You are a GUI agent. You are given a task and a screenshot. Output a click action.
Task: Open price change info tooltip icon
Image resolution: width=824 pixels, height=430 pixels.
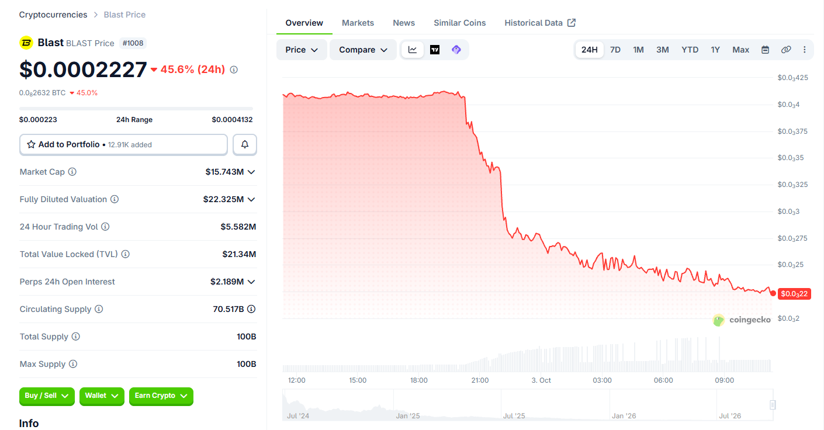[x=234, y=70]
